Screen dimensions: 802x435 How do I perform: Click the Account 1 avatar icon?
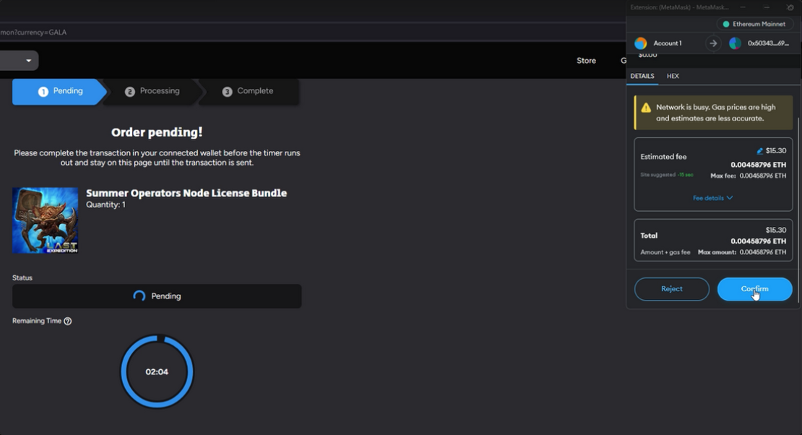pos(640,43)
